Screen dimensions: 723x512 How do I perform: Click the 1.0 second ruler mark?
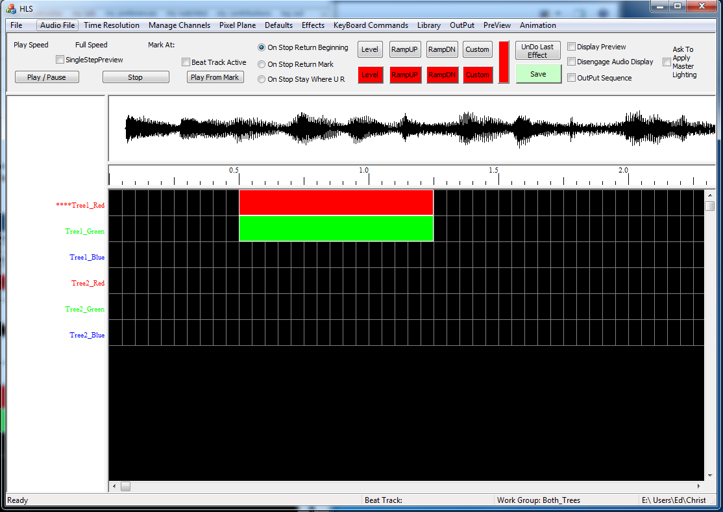coord(364,171)
